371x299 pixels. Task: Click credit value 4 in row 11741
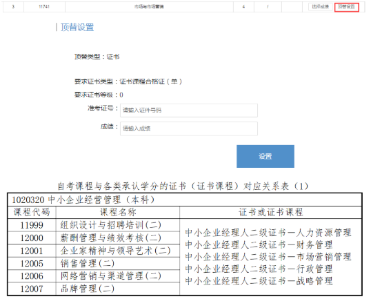pyautogui.click(x=243, y=7)
